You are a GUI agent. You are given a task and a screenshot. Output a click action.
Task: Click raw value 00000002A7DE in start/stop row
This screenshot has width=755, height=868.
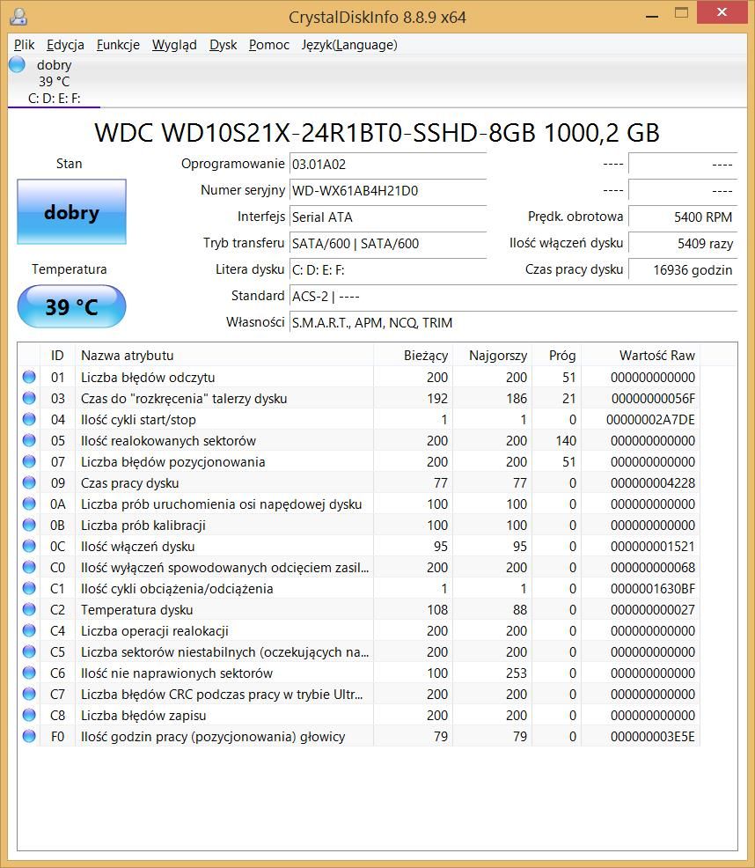tap(650, 420)
